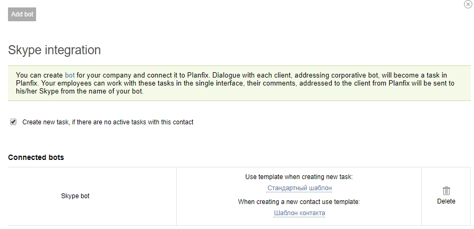Viewport: 474px width, 229px height.
Task: Open the 'bot' hyperlink in the info text
Action: click(x=70, y=75)
